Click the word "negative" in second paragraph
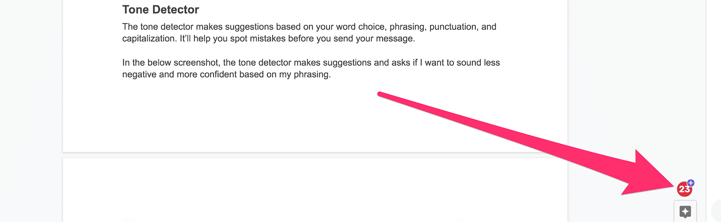 click(x=139, y=74)
